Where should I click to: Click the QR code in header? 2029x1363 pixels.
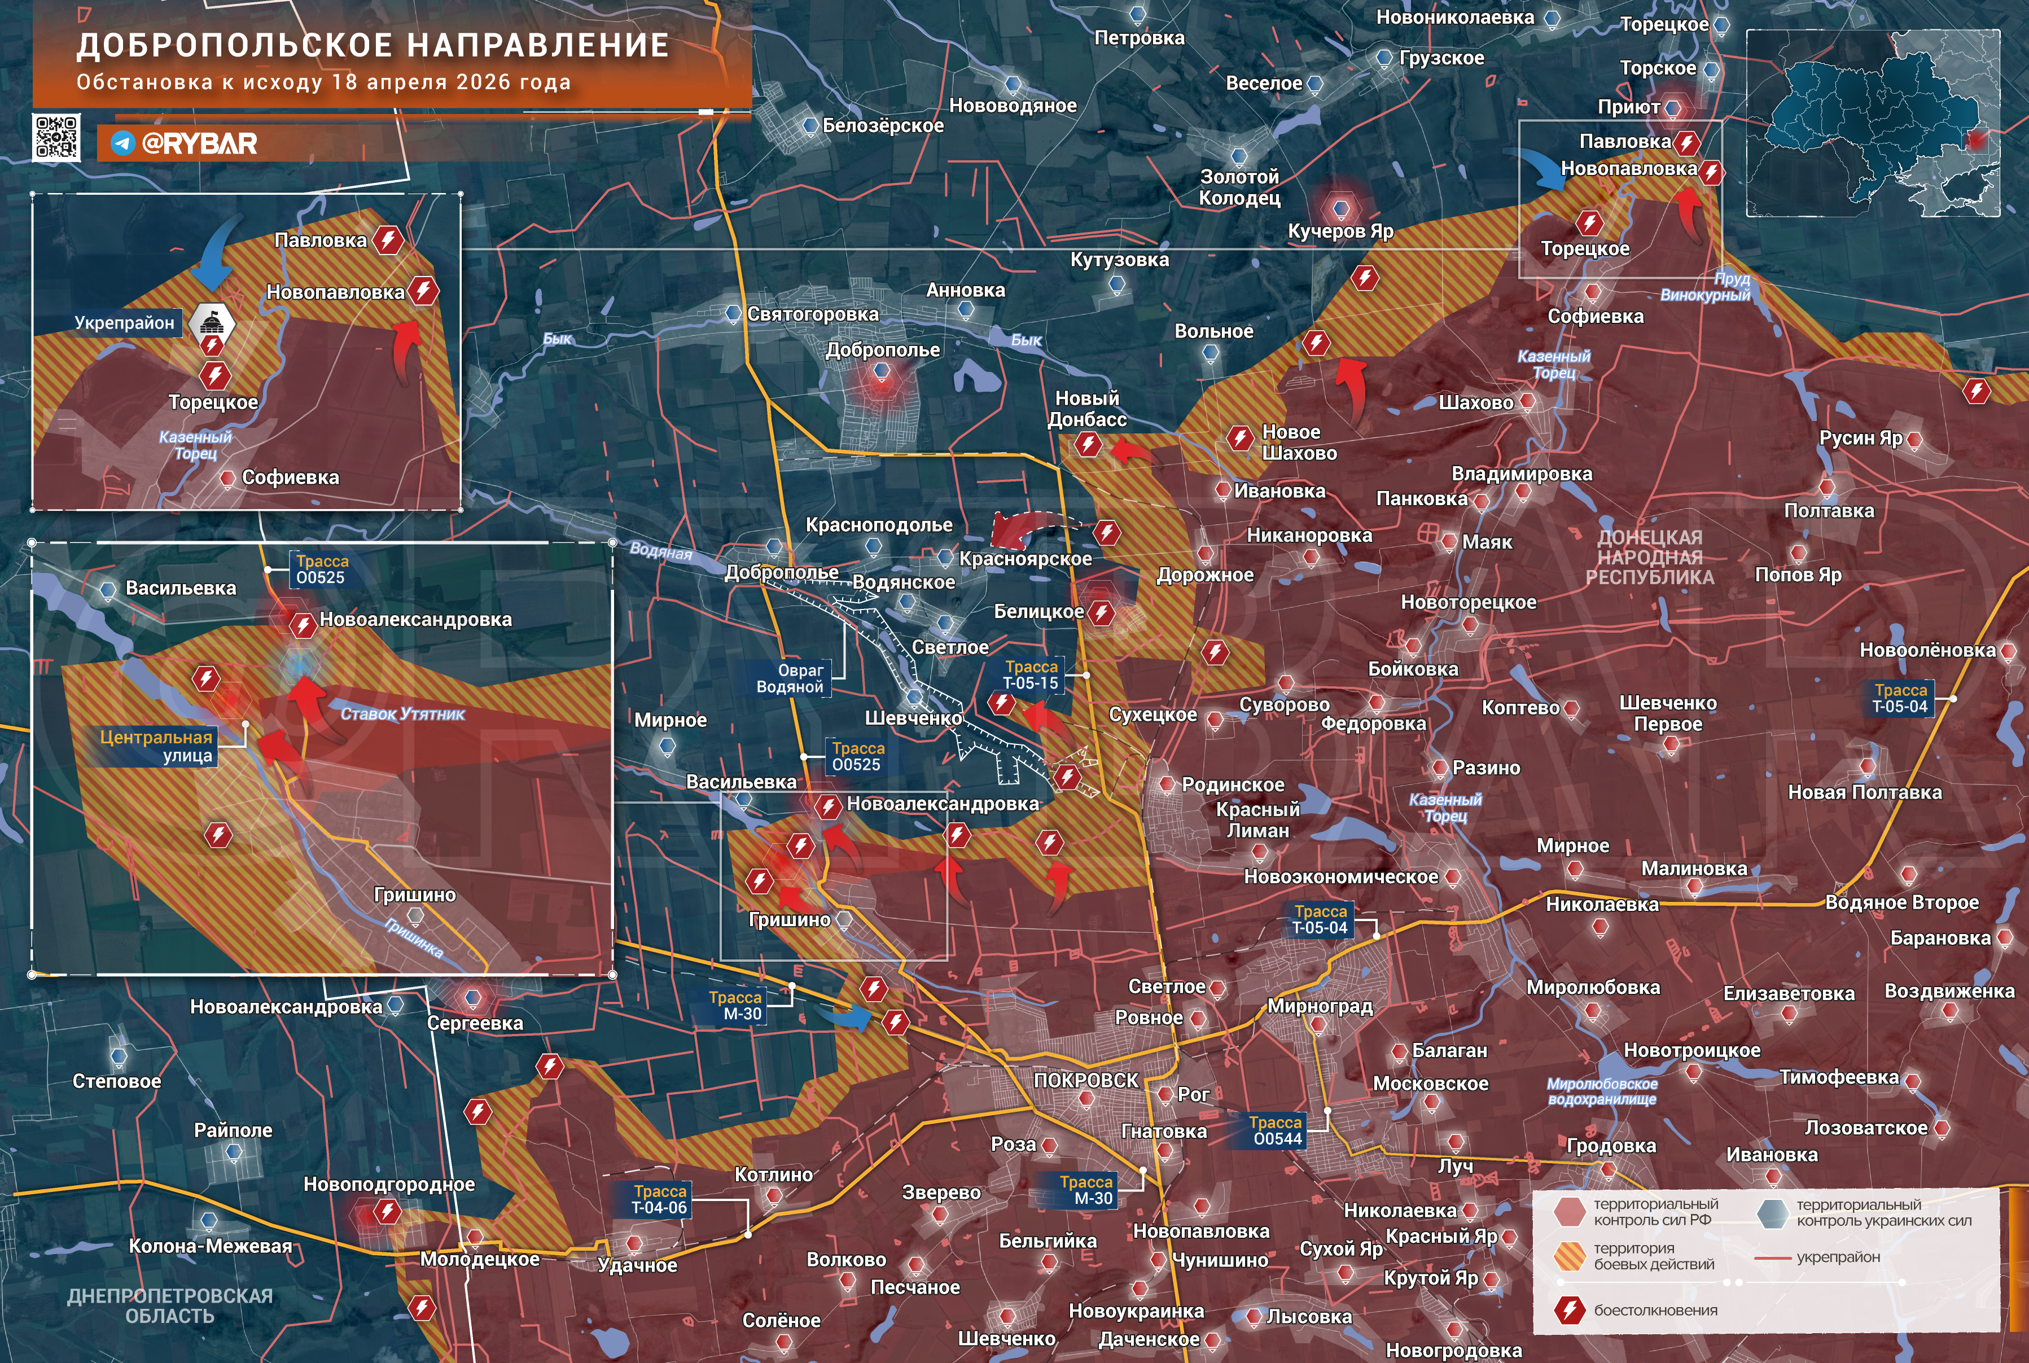click(x=56, y=137)
